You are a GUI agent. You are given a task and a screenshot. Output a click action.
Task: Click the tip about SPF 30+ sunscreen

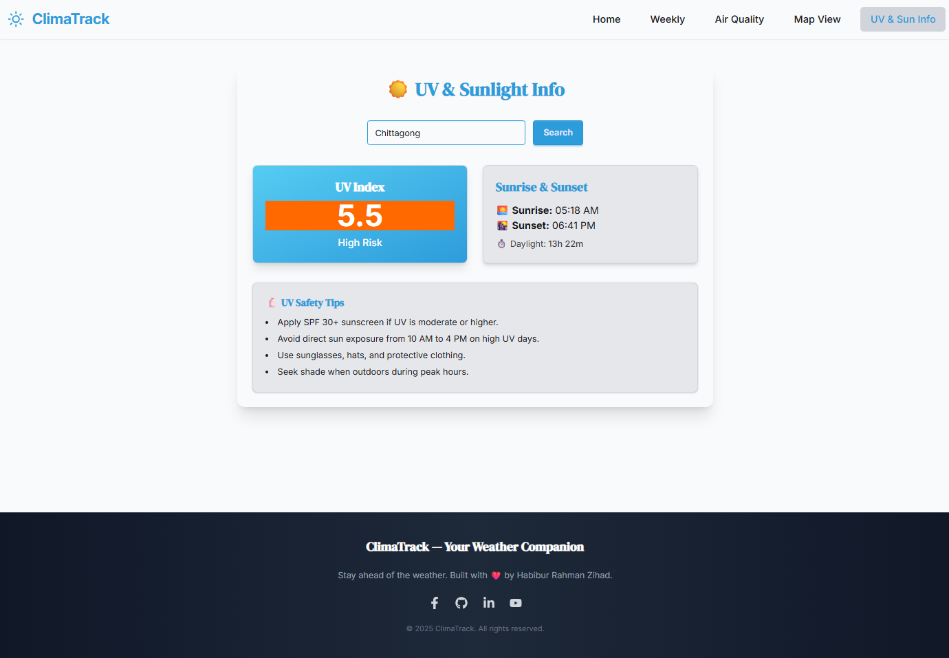coord(388,322)
